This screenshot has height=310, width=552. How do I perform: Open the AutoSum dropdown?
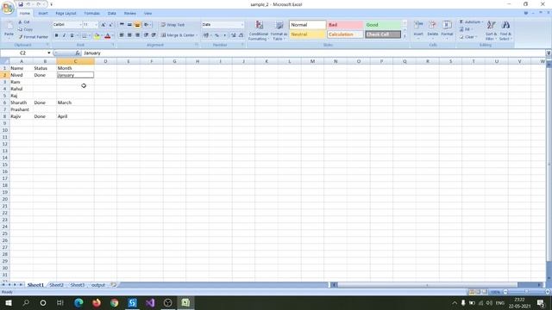tap(482, 22)
